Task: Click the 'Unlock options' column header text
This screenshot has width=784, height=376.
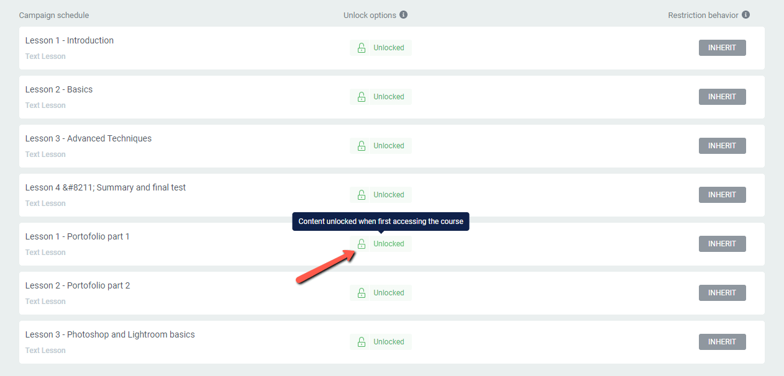Action: tap(370, 15)
